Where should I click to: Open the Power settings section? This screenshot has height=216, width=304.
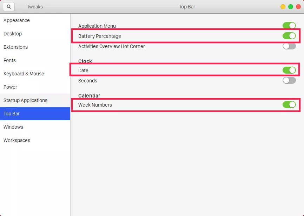[10, 87]
